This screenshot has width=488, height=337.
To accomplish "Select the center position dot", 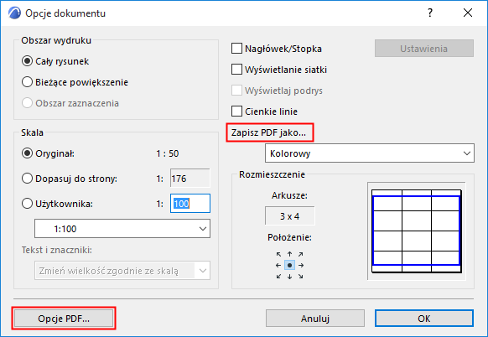I will click(290, 266).
